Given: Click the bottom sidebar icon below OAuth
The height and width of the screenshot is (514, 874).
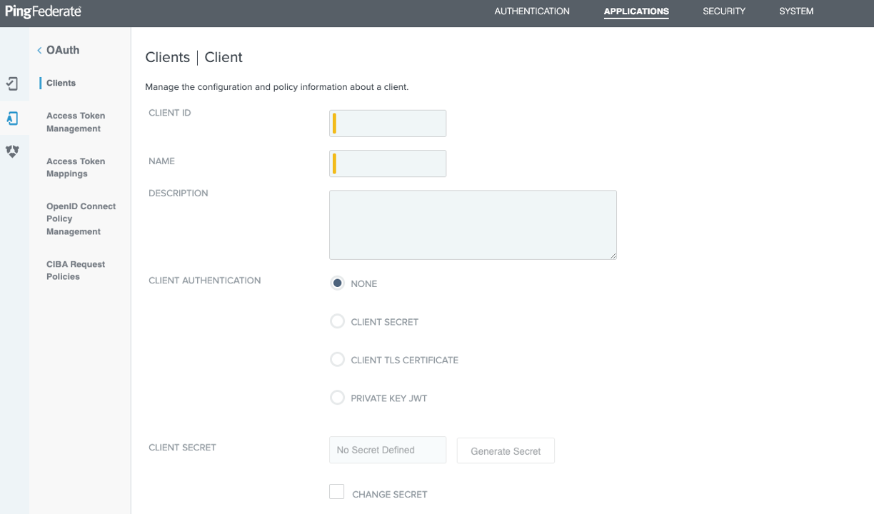Looking at the screenshot, I should [x=13, y=151].
